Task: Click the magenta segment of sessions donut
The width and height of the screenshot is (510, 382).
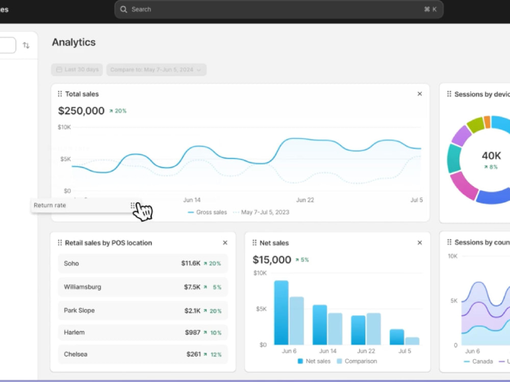Action: pos(464,185)
